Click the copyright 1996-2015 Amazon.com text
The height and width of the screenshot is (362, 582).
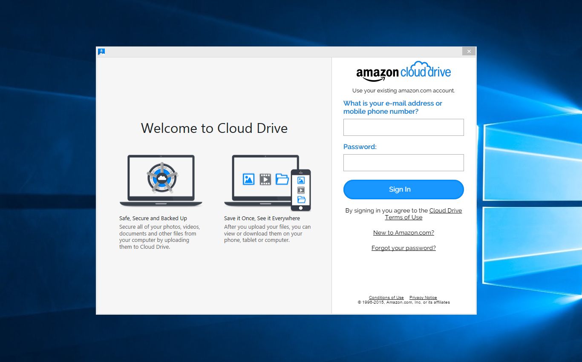click(x=403, y=302)
